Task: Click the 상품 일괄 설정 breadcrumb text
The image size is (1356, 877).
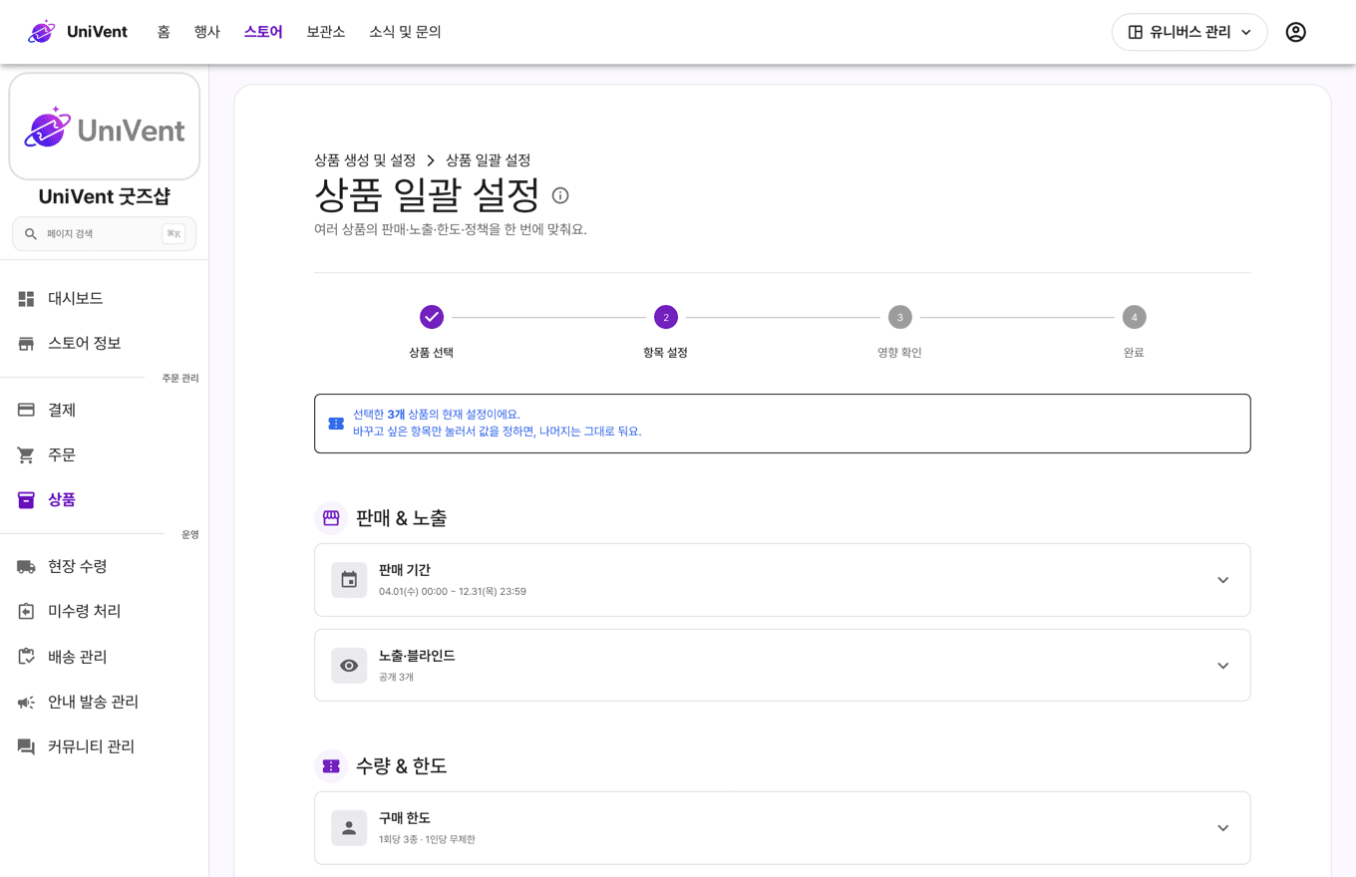Action: (489, 160)
